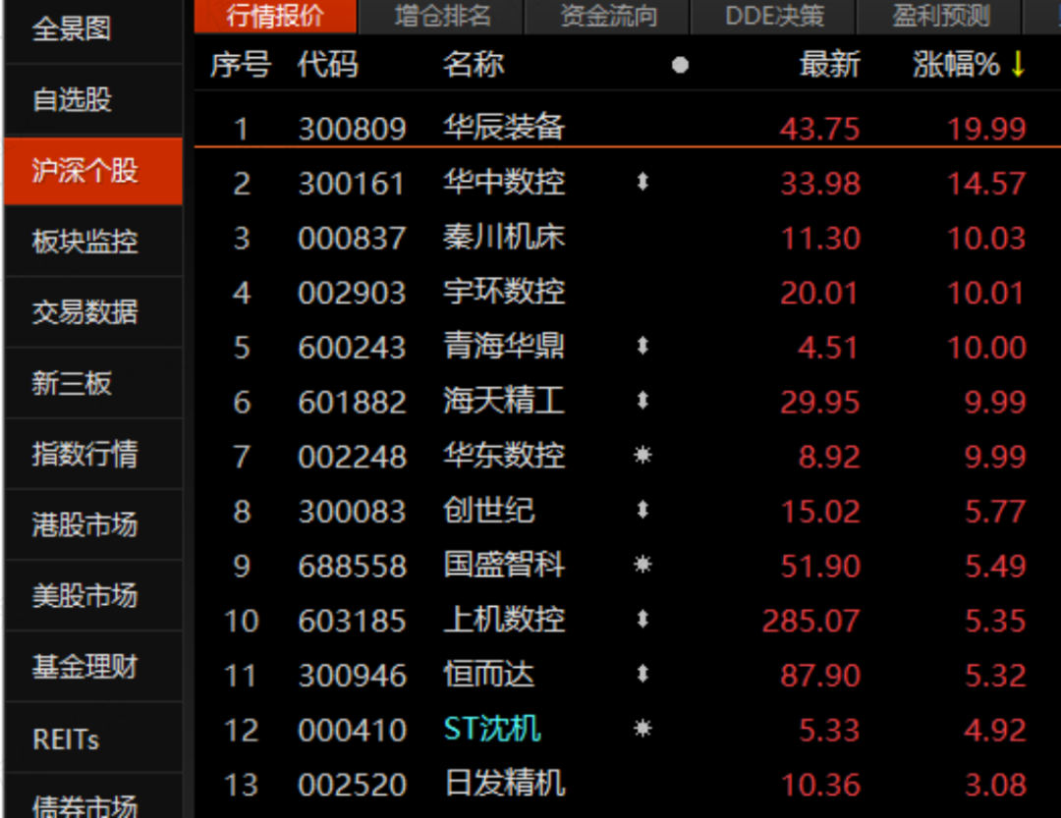Click stock code 300161

point(352,184)
